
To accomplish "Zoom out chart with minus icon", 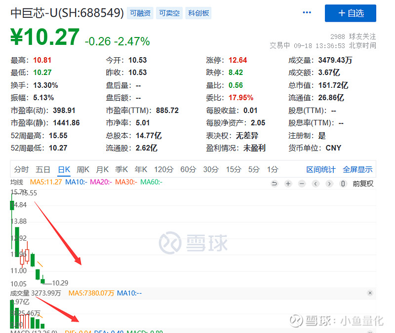I will point(302,184).
